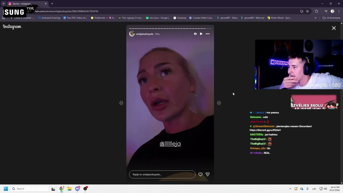Click the taskbar Search box
This screenshot has height=193, width=343.
coord(29,189)
